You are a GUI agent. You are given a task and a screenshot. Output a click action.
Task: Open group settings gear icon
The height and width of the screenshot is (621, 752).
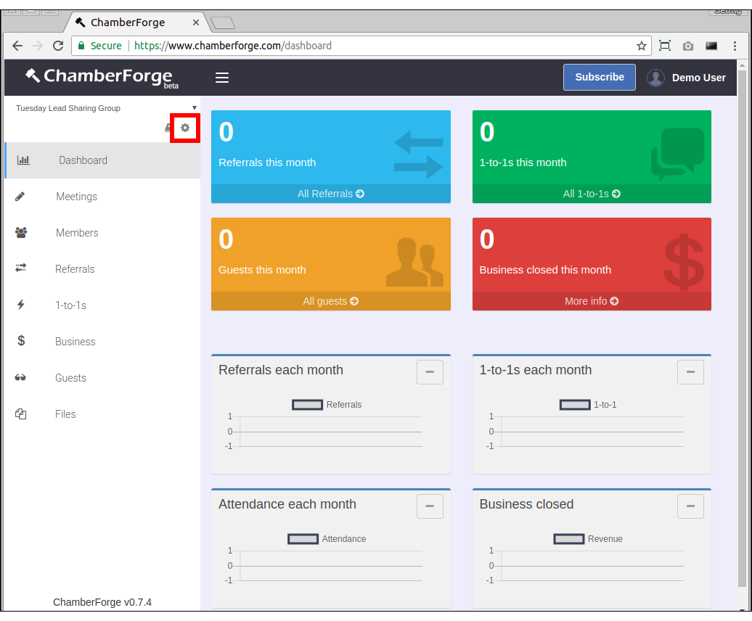coord(185,128)
